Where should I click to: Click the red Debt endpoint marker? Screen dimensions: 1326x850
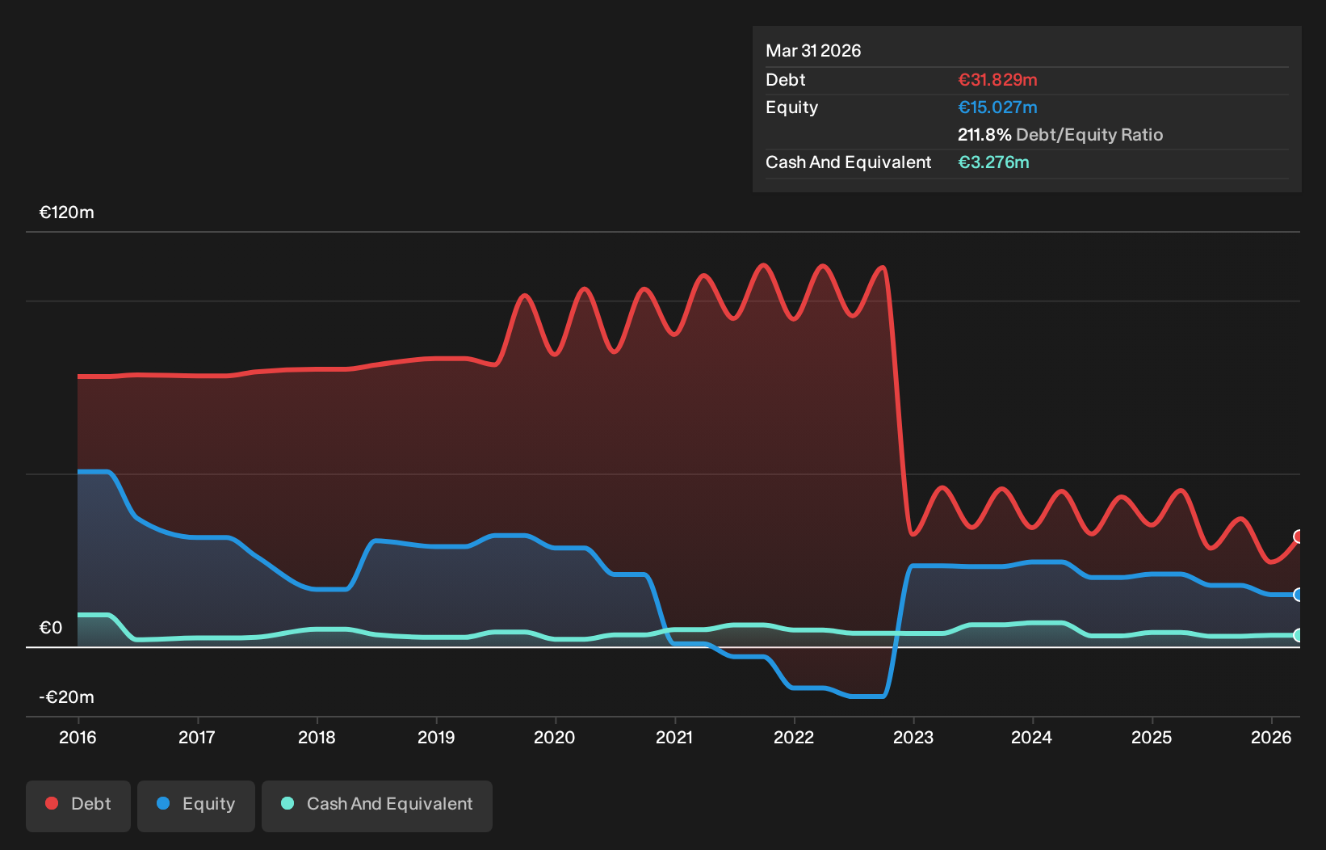pyautogui.click(x=1298, y=537)
